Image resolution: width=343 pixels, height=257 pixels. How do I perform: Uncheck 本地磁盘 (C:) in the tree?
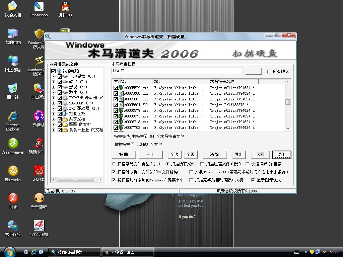point(60,76)
